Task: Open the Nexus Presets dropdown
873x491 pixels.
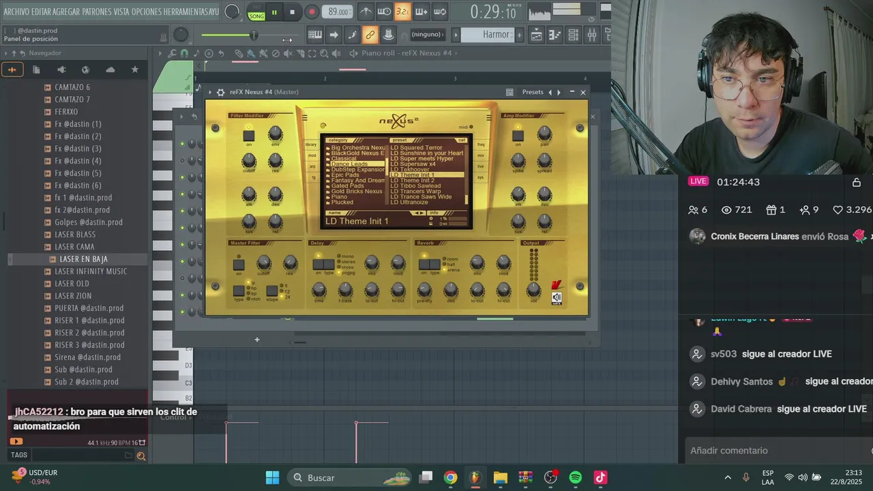Action: (x=533, y=92)
